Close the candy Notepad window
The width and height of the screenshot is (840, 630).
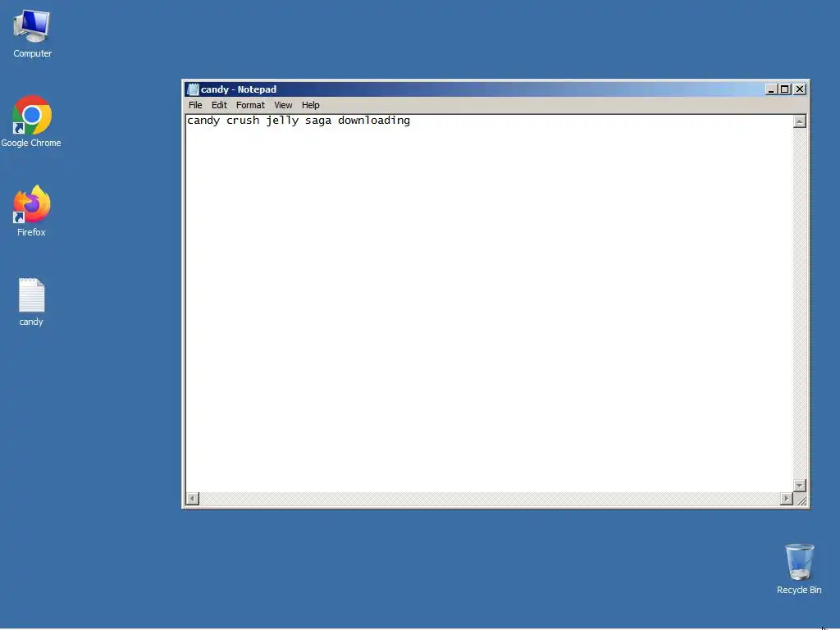tap(799, 89)
